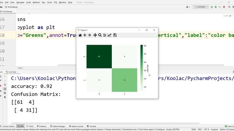
Task: Click the medium green cell valued 31 in the heatmap
Action: tap(124, 80)
